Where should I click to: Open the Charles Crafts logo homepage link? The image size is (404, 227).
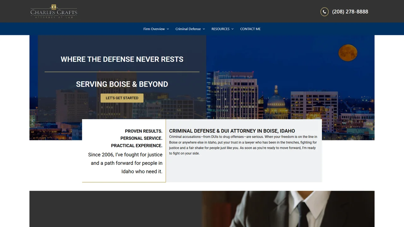click(x=54, y=11)
